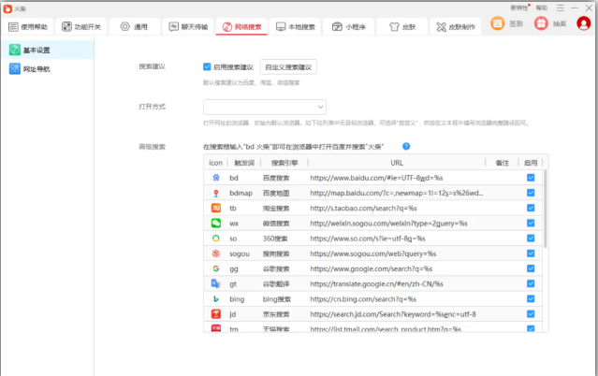Click the 新特性 link in title bar
Screen dimensions: 598x376
(x=518, y=7)
